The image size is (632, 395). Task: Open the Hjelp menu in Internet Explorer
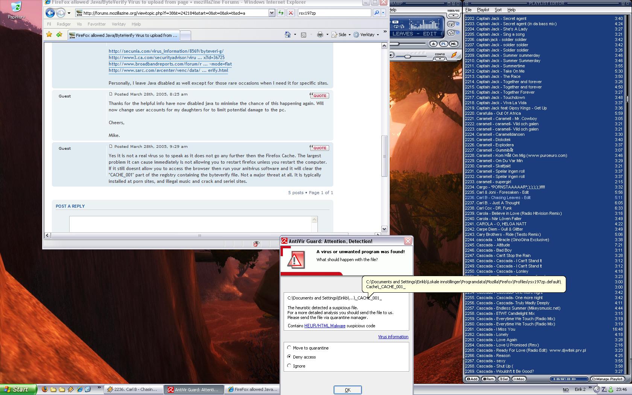pos(136,24)
